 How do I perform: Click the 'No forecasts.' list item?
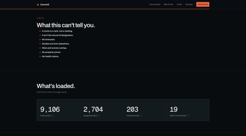pos(49,39)
